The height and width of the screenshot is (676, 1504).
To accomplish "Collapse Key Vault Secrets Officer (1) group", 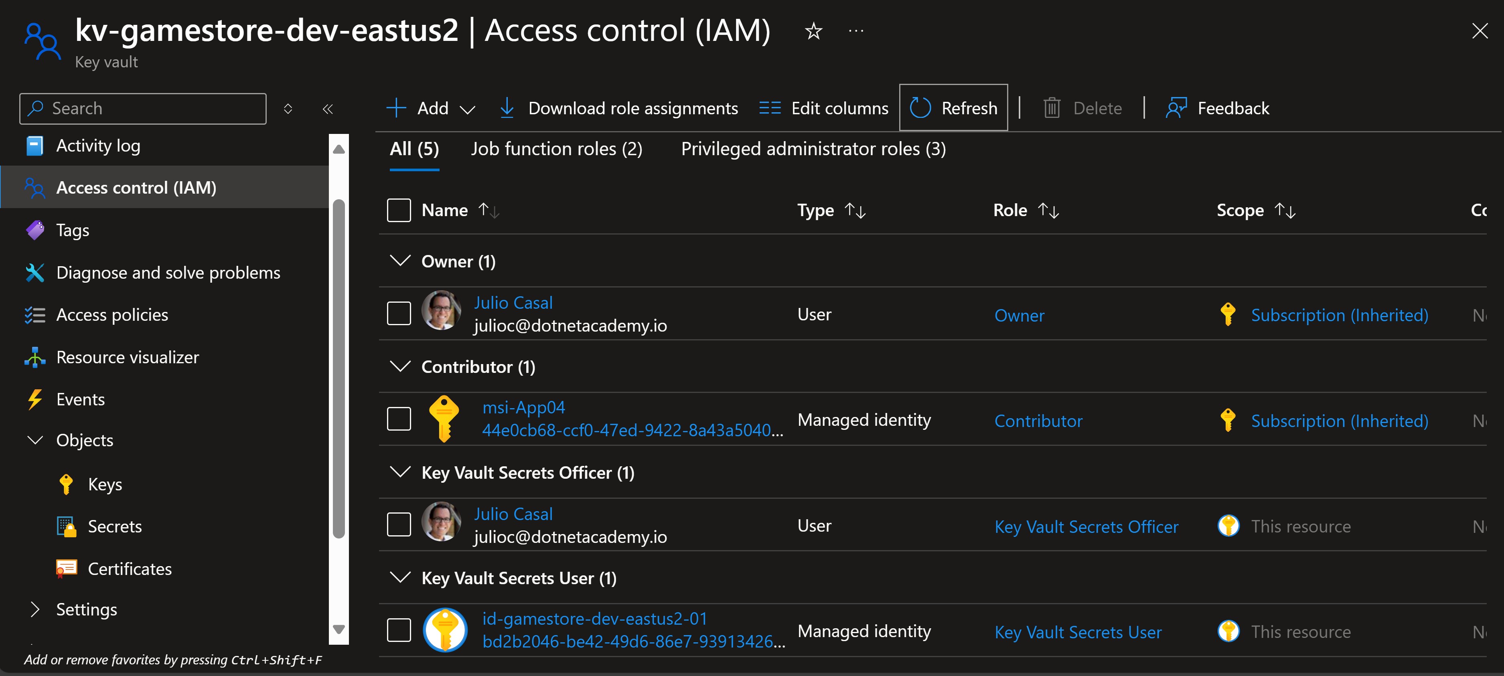I will tap(400, 472).
